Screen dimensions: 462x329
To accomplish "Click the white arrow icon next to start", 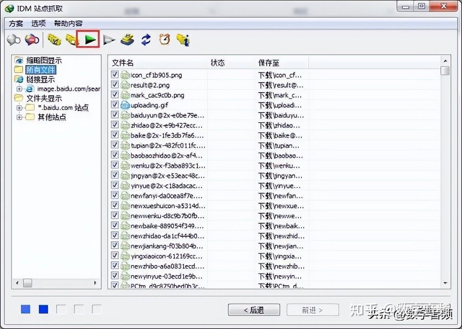I will pos(109,39).
